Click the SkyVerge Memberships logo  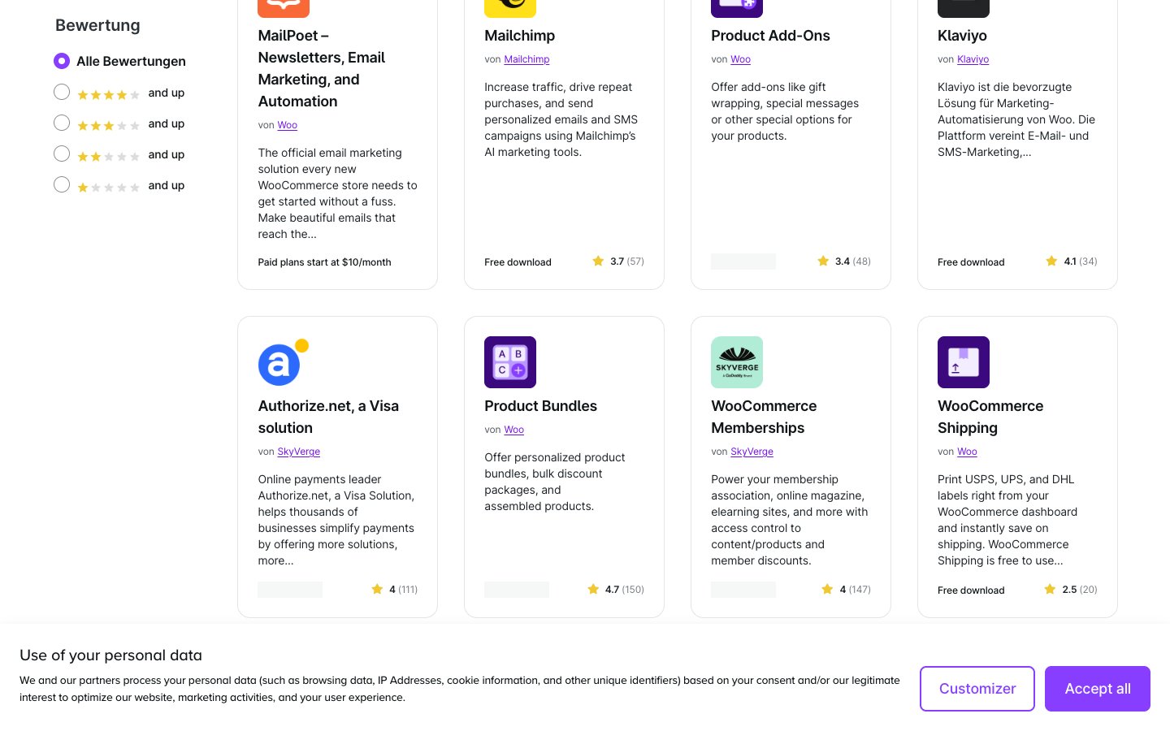tap(737, 362)
